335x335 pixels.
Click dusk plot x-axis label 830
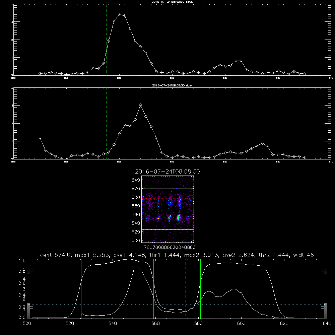[x=120, y=162]
